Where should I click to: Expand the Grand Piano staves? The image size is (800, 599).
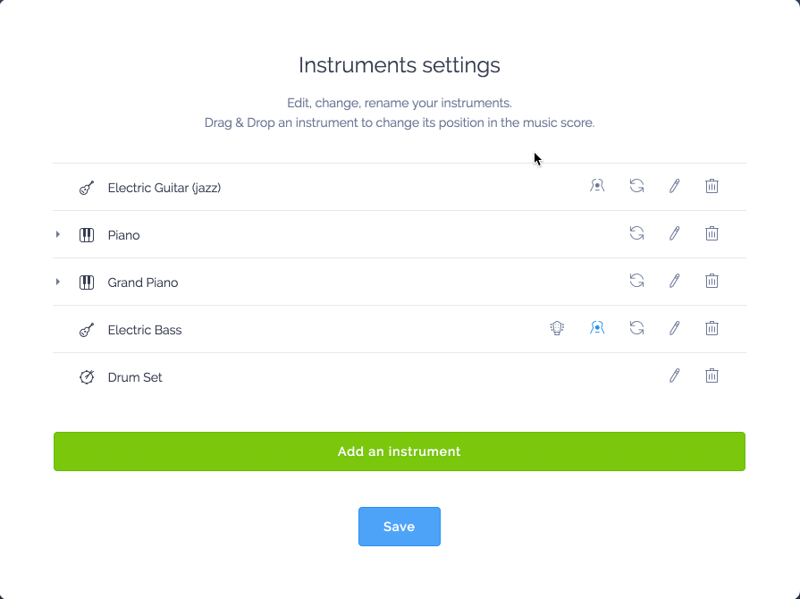pyautogui.click(x=57, y=282)
